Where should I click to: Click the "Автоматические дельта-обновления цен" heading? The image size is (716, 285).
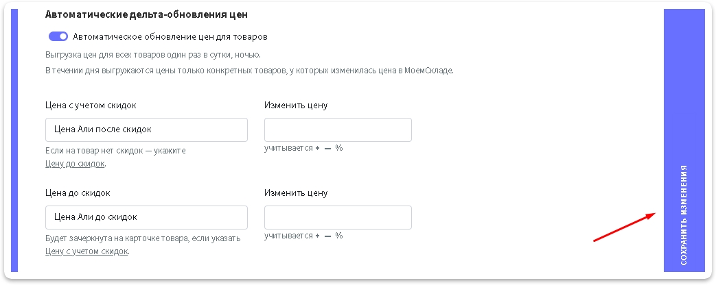click(146, 14)
